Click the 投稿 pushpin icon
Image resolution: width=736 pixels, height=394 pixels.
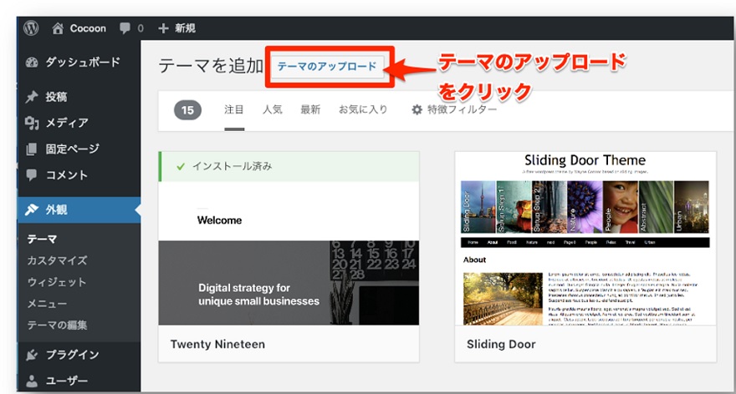tap(32, 97)
